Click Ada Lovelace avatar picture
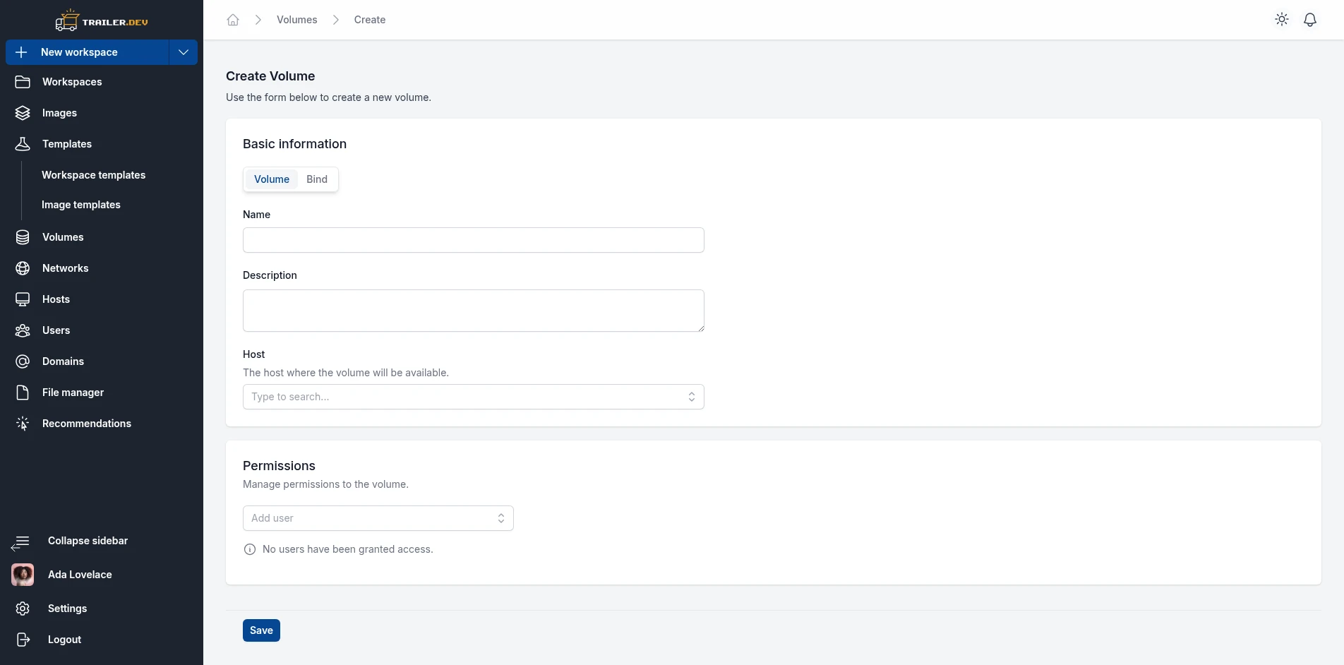 23,575
